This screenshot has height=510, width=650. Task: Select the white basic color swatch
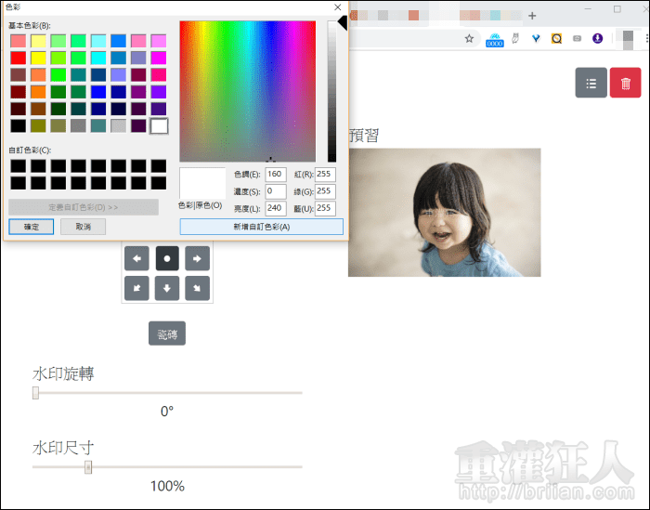[x=159, y=125]
